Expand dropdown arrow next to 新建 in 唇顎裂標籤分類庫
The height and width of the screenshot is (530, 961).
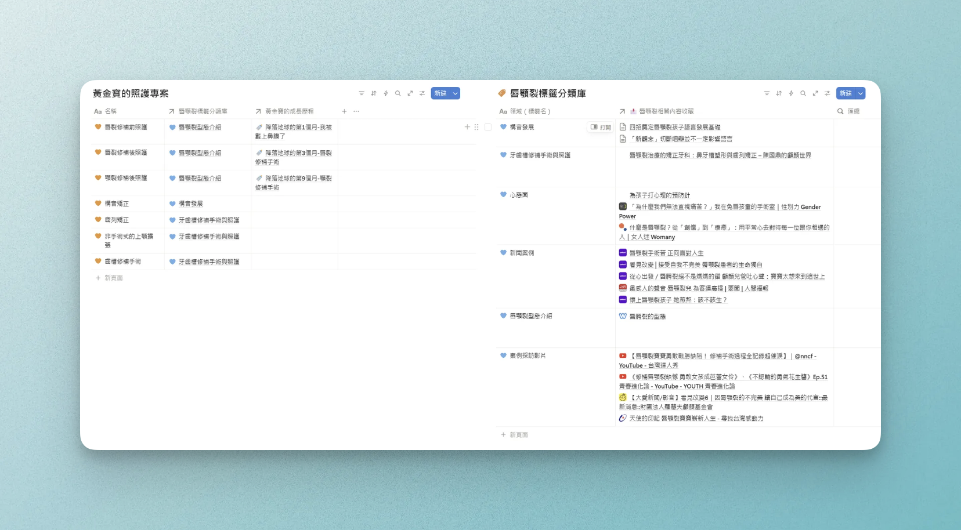pyautogui.click(x=861, y=93)
